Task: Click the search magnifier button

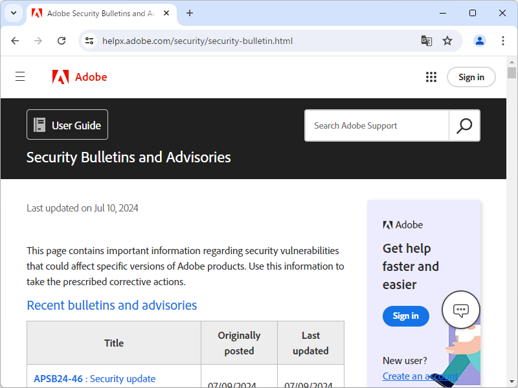Action: pos(464,125)
